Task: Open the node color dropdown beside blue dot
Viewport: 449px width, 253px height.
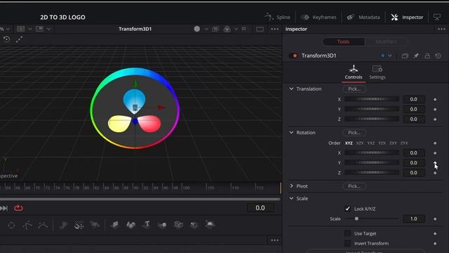Action: click(x=390, y=56)
